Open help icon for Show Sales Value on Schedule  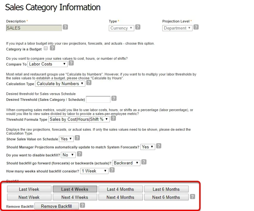pyautogui.click(x=77, y=138)
